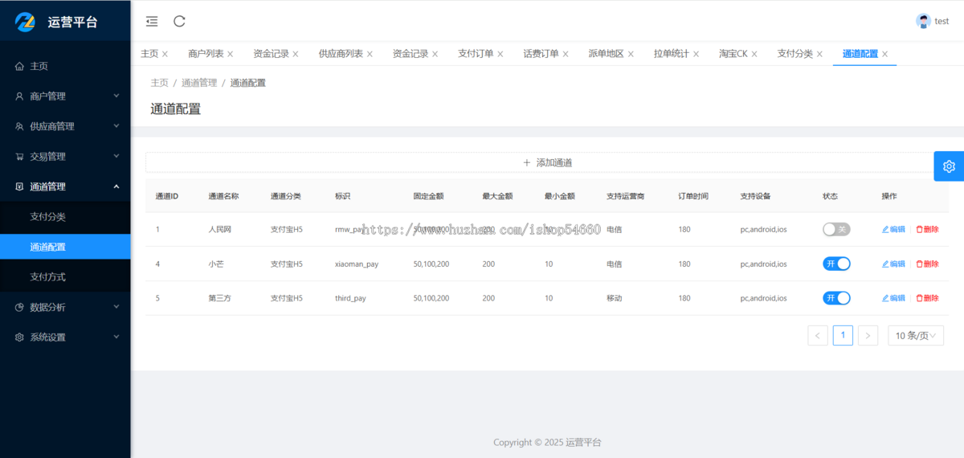Viewport: 964px width, 458px height.
Task: Turn on the 人民网 status switch
Action: tap(836, 229)
